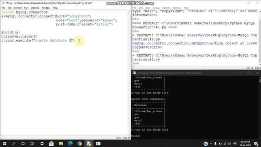Open Options menu in the Python Shell window
The width and height of the screenshot is (261, 147).
point(166,8)
